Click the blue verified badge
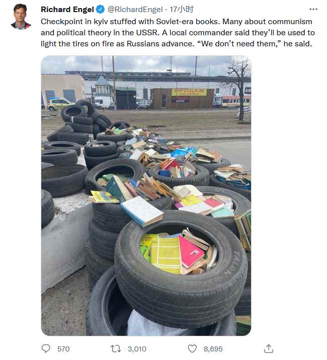Screen dimensions: 327x360 (100, 10)
